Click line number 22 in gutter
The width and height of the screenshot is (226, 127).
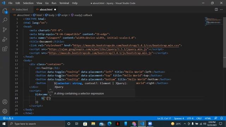[17, 98]
